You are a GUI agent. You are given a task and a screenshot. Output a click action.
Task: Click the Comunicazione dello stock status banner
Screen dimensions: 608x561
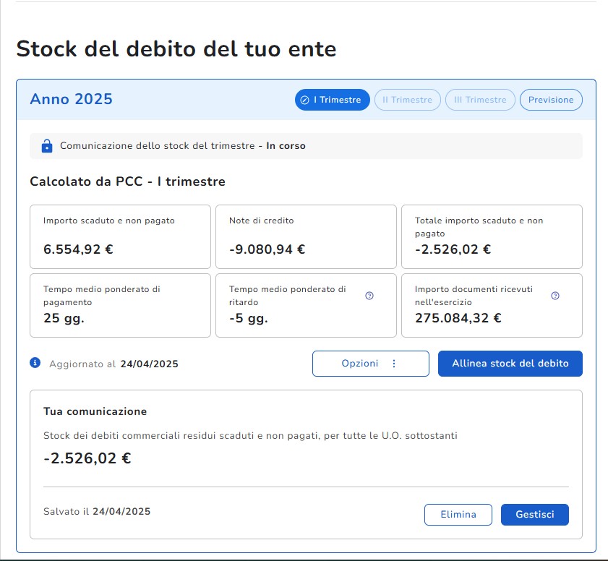[x=306, y=146]
